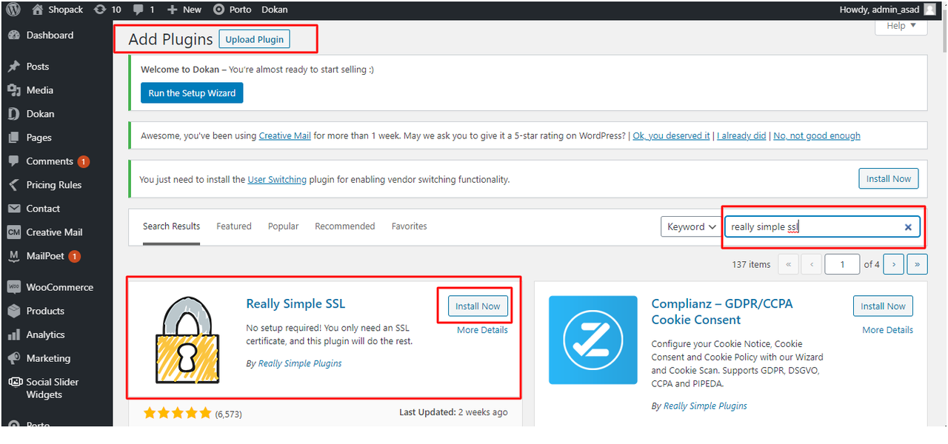Open the Porto item in admin bar

coord(232,10)
